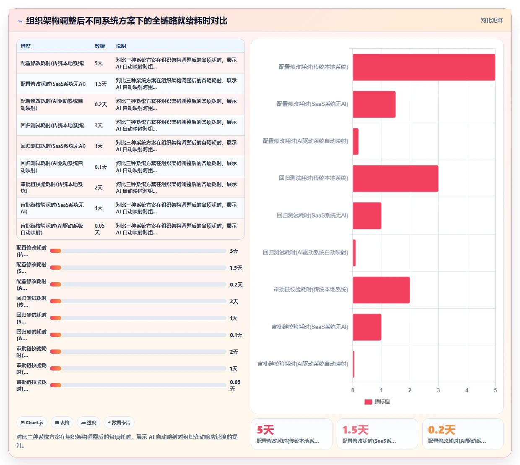The height and width of the screenshot is (465, 520).
Task: Select the 数据卡片 tag chip
Action: [x=120, y=423]
